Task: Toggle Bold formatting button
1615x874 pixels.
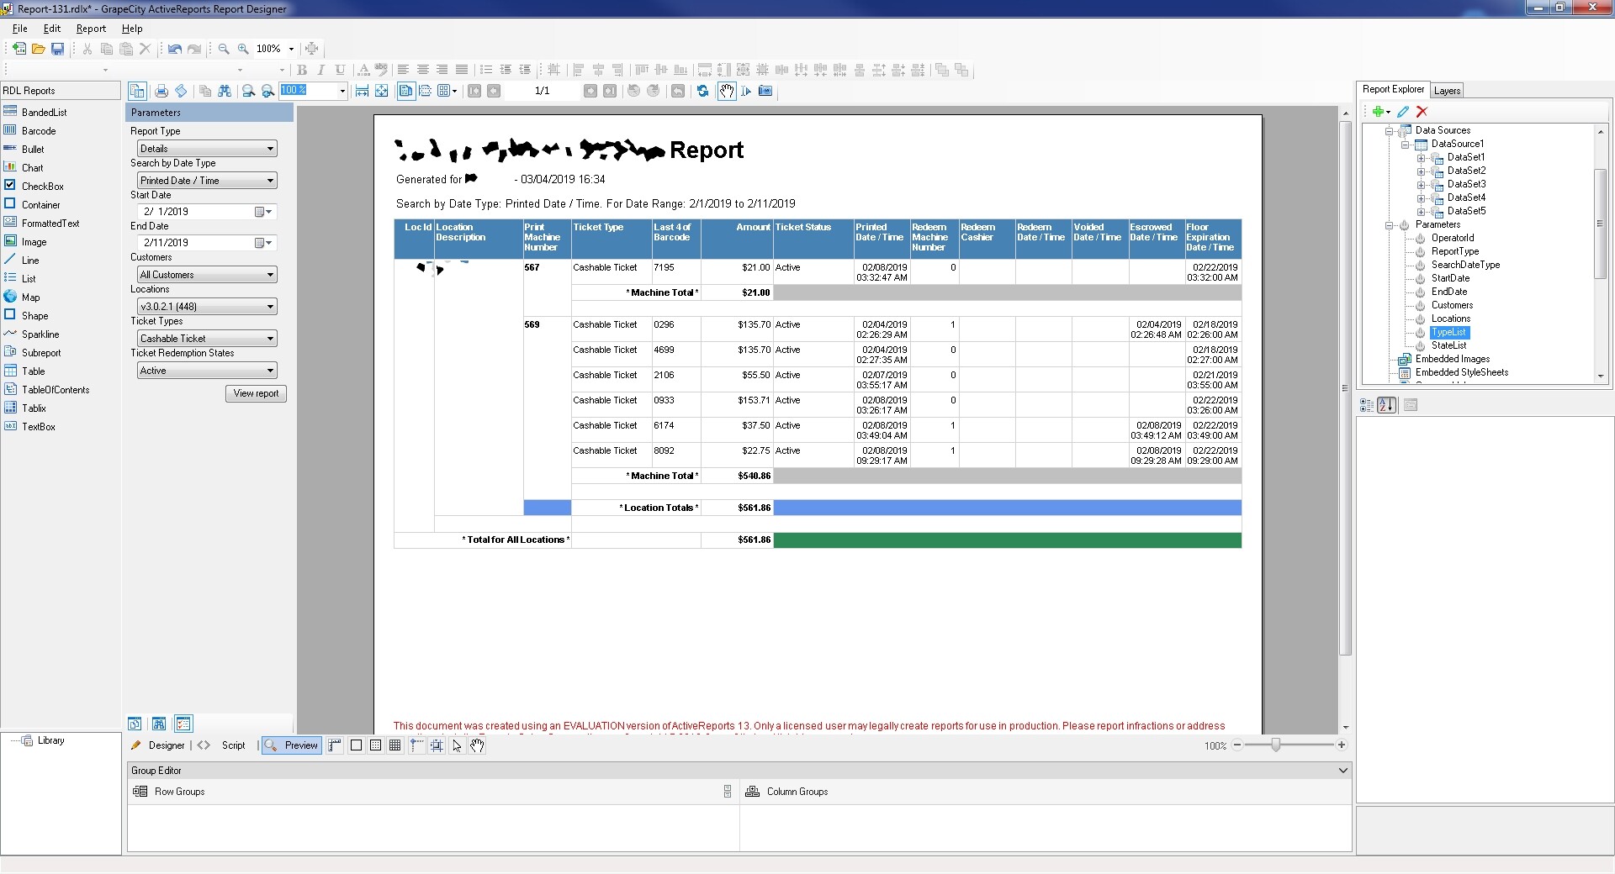Action: 302,70
